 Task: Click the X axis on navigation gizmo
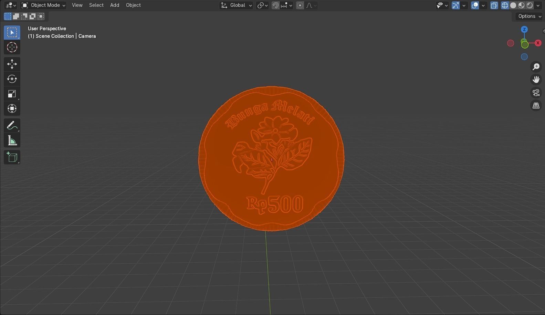tap(538, 43)
